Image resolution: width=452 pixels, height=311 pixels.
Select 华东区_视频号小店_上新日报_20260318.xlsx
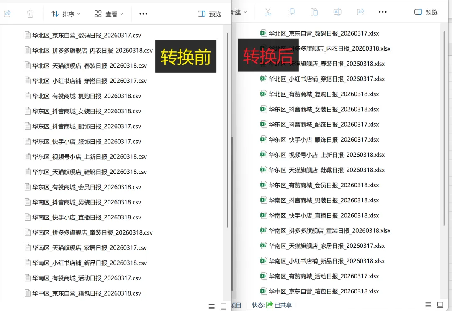click(x=323, y=155)
